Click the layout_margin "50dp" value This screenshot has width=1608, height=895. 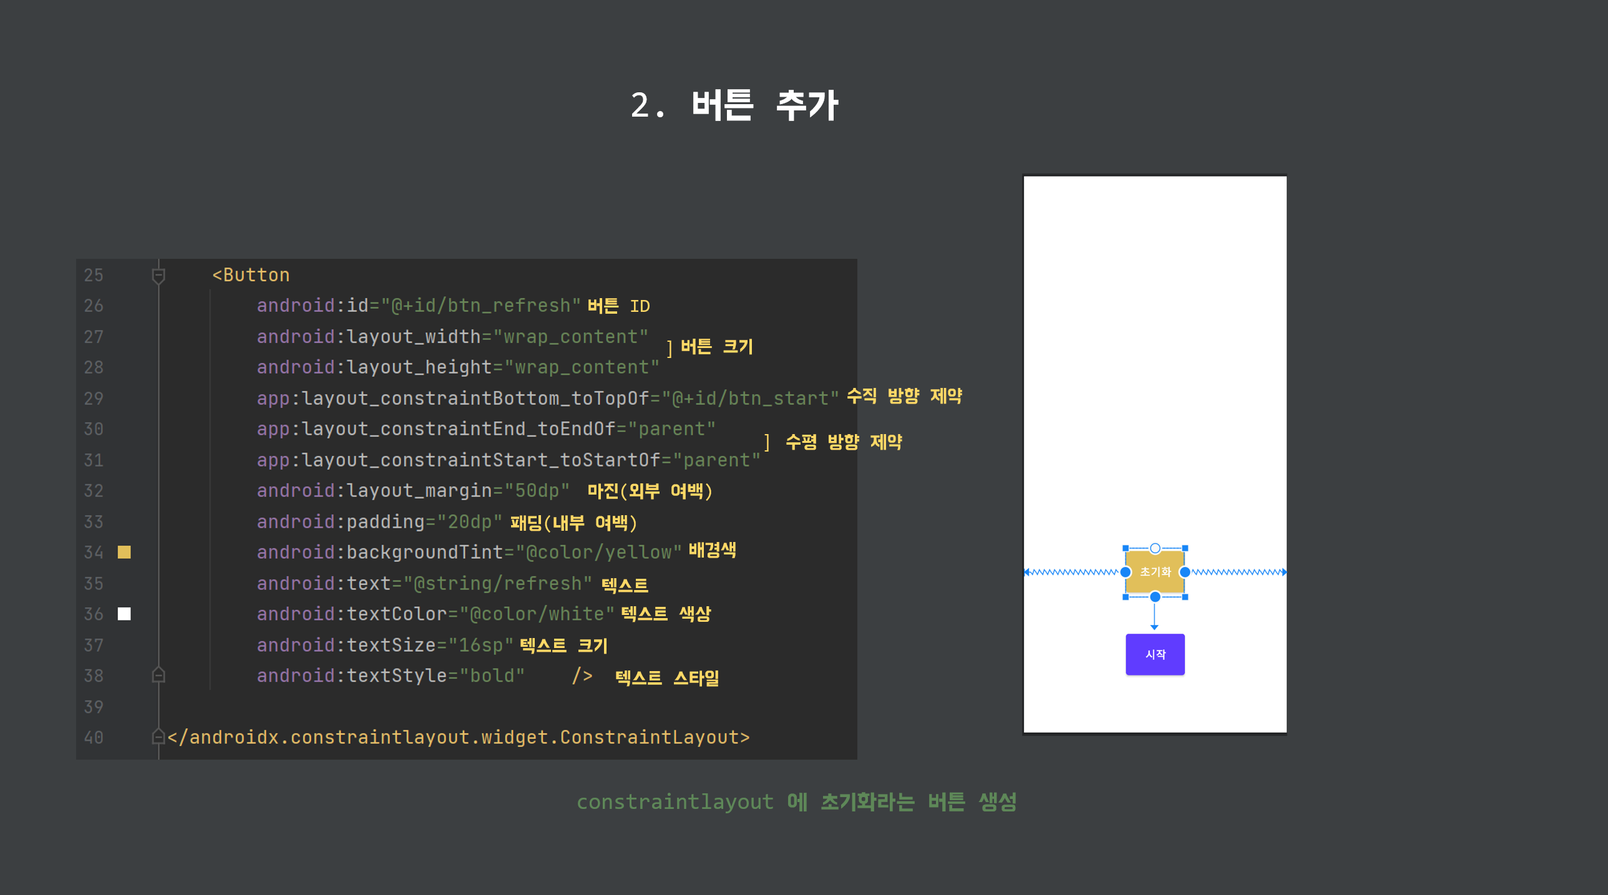(537, 491)
